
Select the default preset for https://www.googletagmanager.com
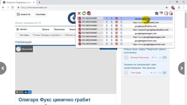click(x=91, y=36)
